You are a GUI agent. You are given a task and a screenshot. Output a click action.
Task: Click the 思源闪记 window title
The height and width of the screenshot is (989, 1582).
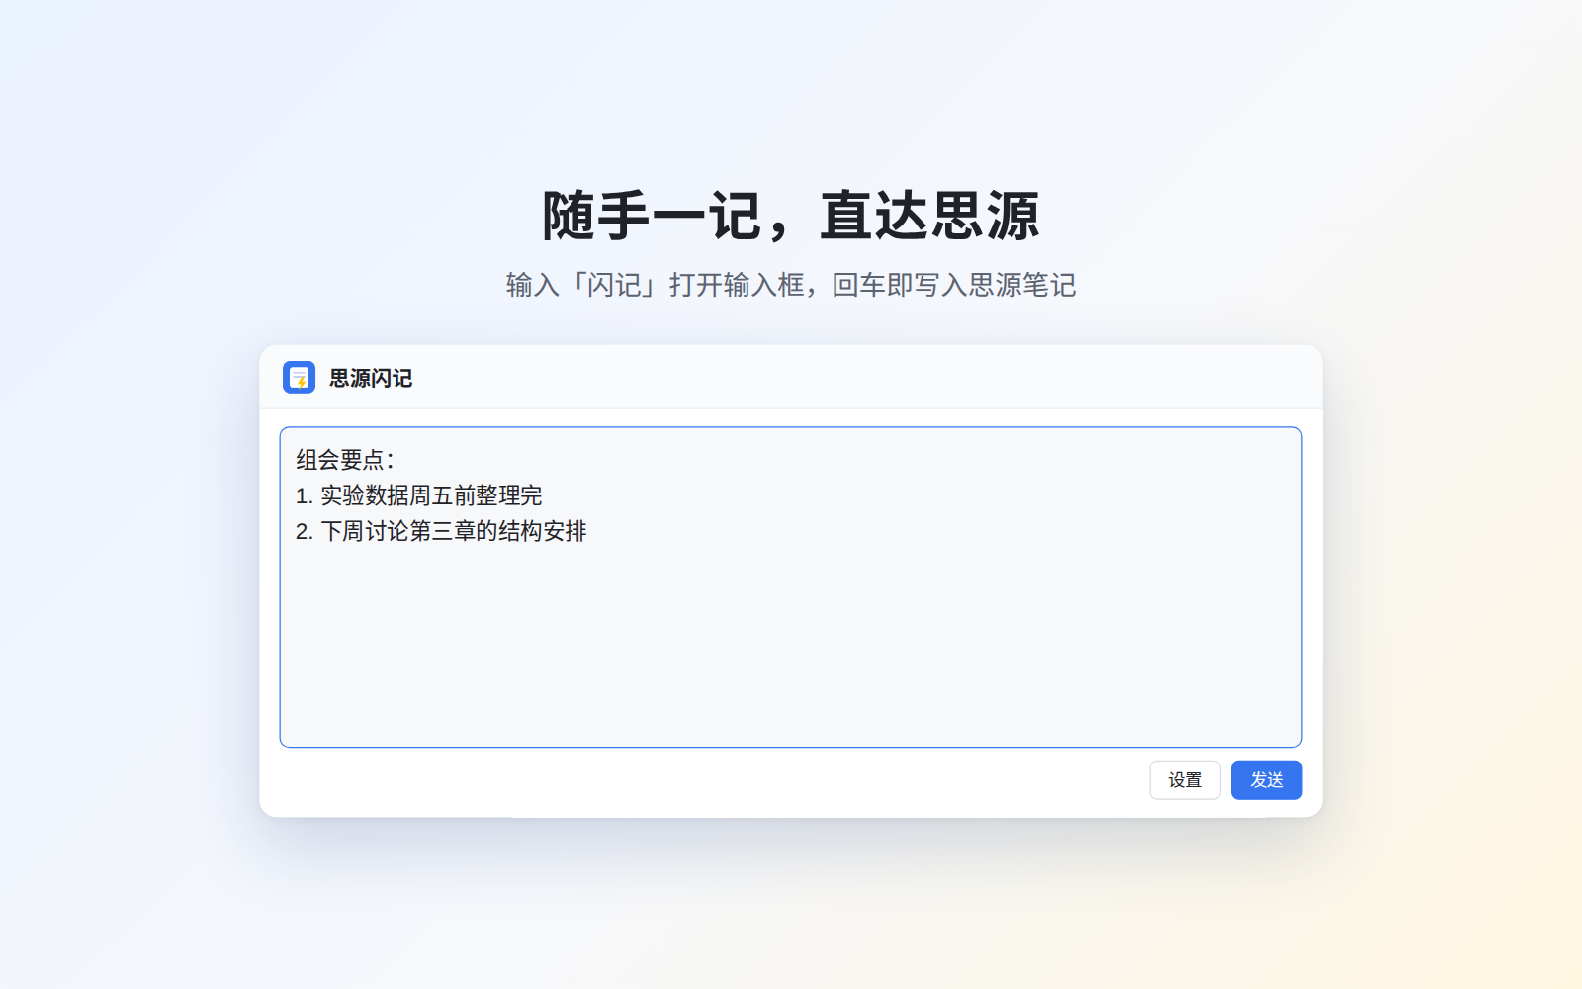point(371,378)
